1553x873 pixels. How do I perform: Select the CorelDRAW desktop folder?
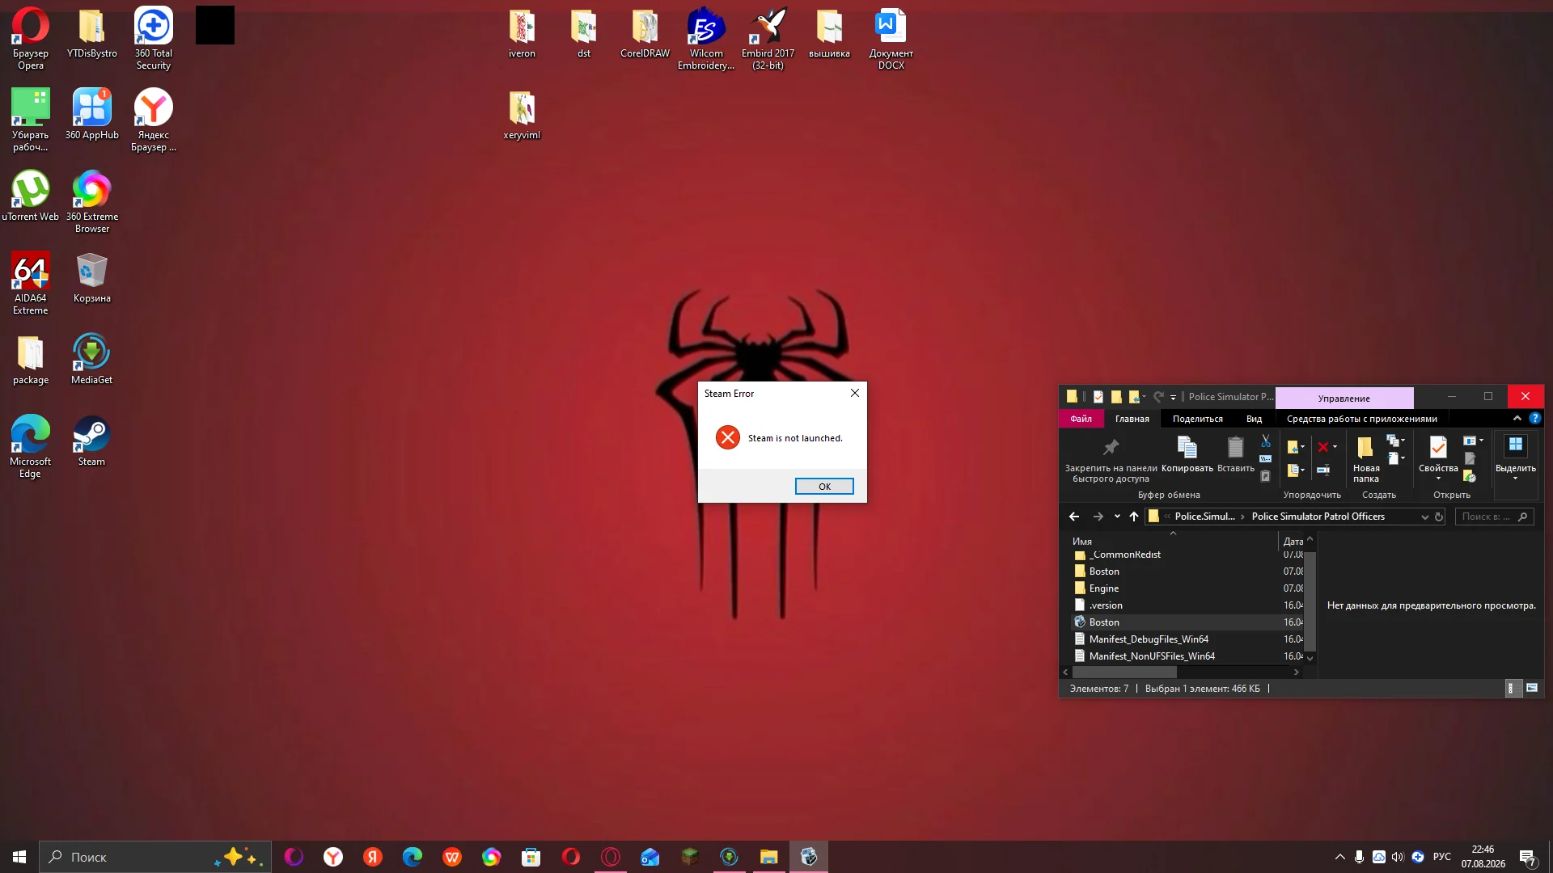pyautogui.click(x=645, y=33)
